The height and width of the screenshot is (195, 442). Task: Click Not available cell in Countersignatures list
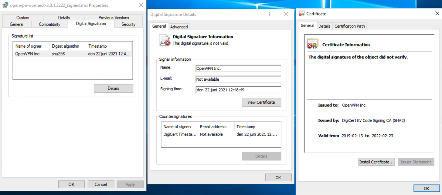tap(211, 134)
